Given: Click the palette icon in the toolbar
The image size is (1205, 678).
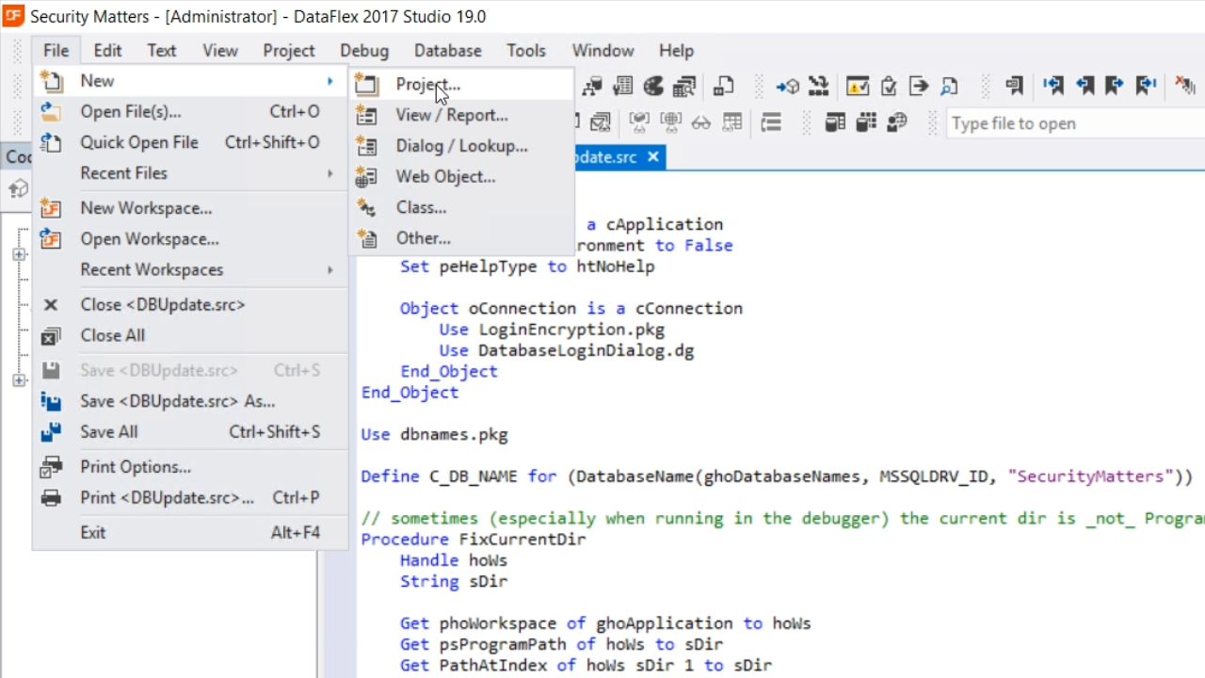Looking at the screenshot, I should coord(653,87).
